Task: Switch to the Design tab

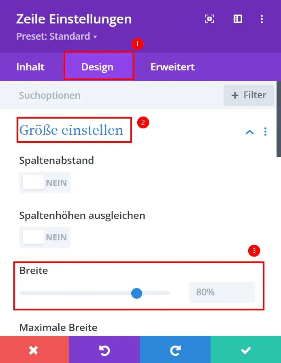Action: (x=97, y=67)
